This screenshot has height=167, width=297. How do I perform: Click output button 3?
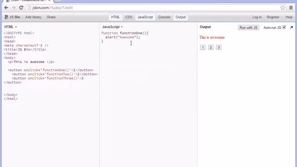(x=219, y=47)
